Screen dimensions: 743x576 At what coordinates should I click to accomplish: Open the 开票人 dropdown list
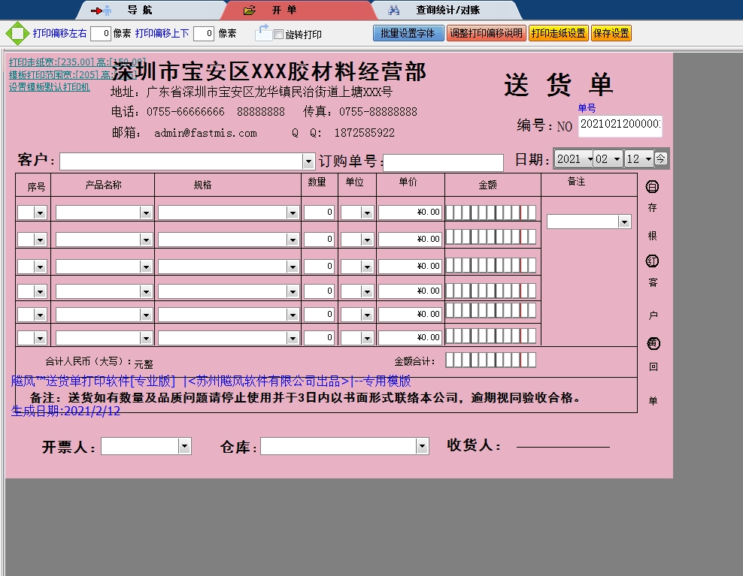(184, 446)
